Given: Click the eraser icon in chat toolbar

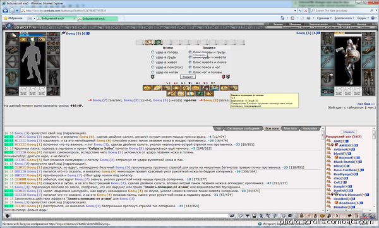Looking at the screenshot, I should tap(241, 216).
